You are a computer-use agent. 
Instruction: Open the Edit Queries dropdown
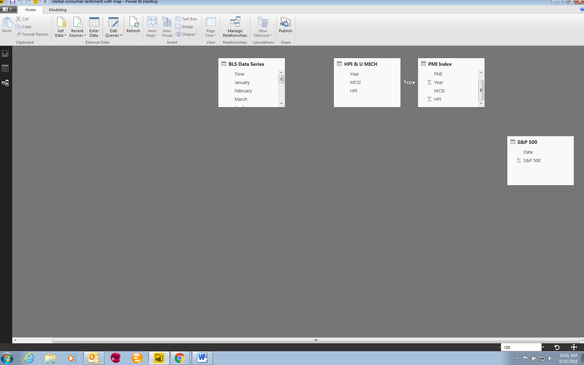[x=114, y=27]
